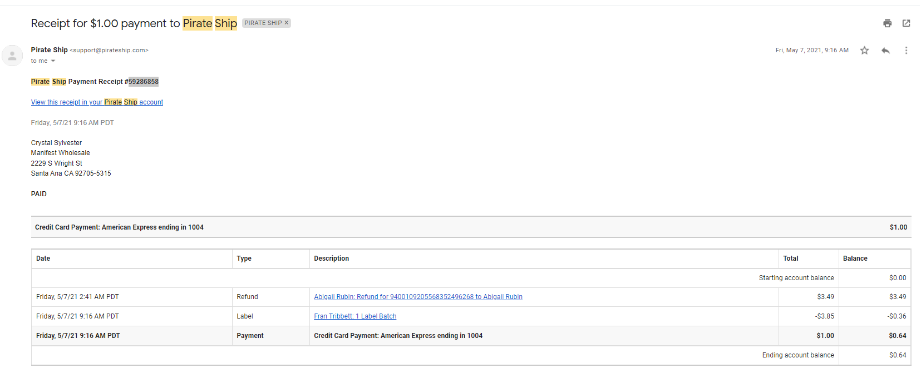Click the "Date" column header

click(x=43, y=258)
